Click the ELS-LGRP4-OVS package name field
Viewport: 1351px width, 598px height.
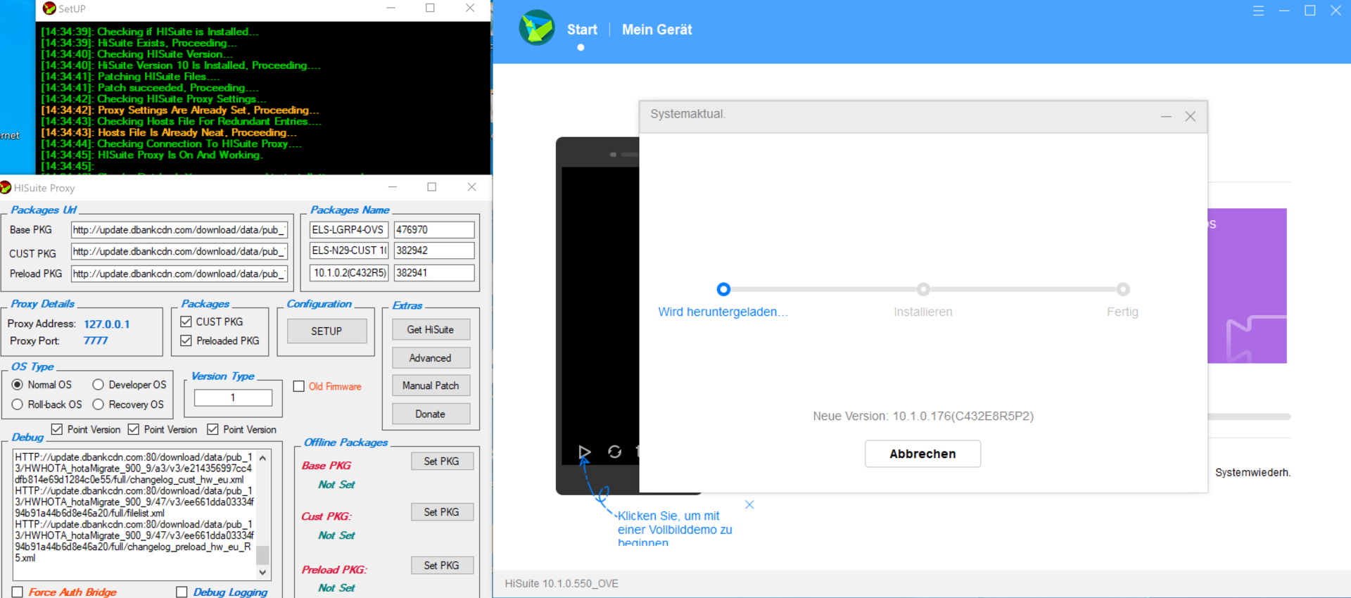pyautogui.click(x=349, y=230)
